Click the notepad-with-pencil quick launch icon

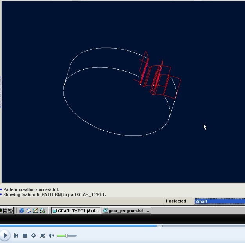point(36,211)
